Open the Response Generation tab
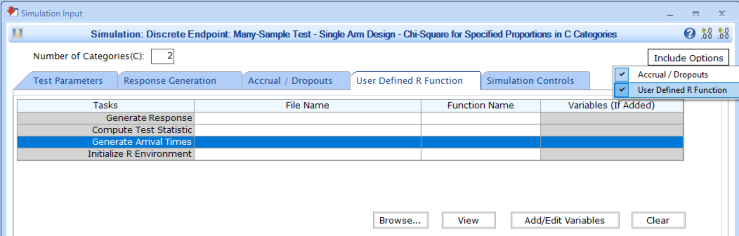 tap(170, 81)
